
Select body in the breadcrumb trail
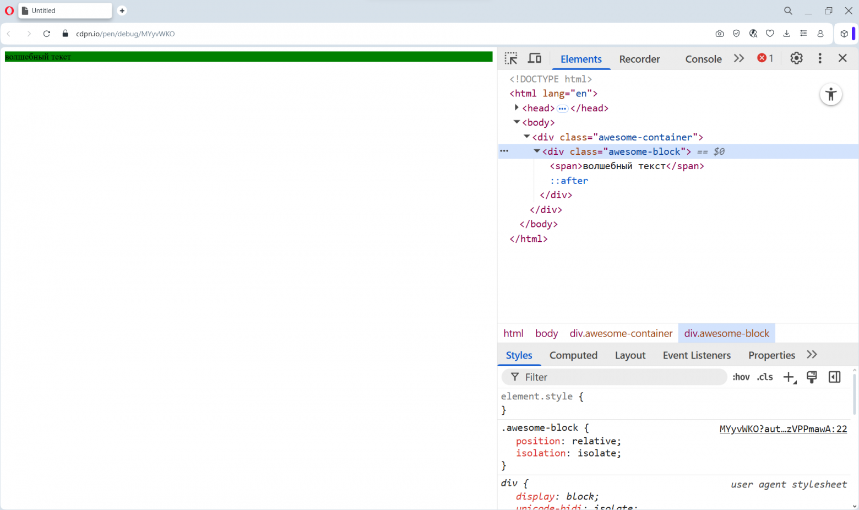tap(546, 333)
